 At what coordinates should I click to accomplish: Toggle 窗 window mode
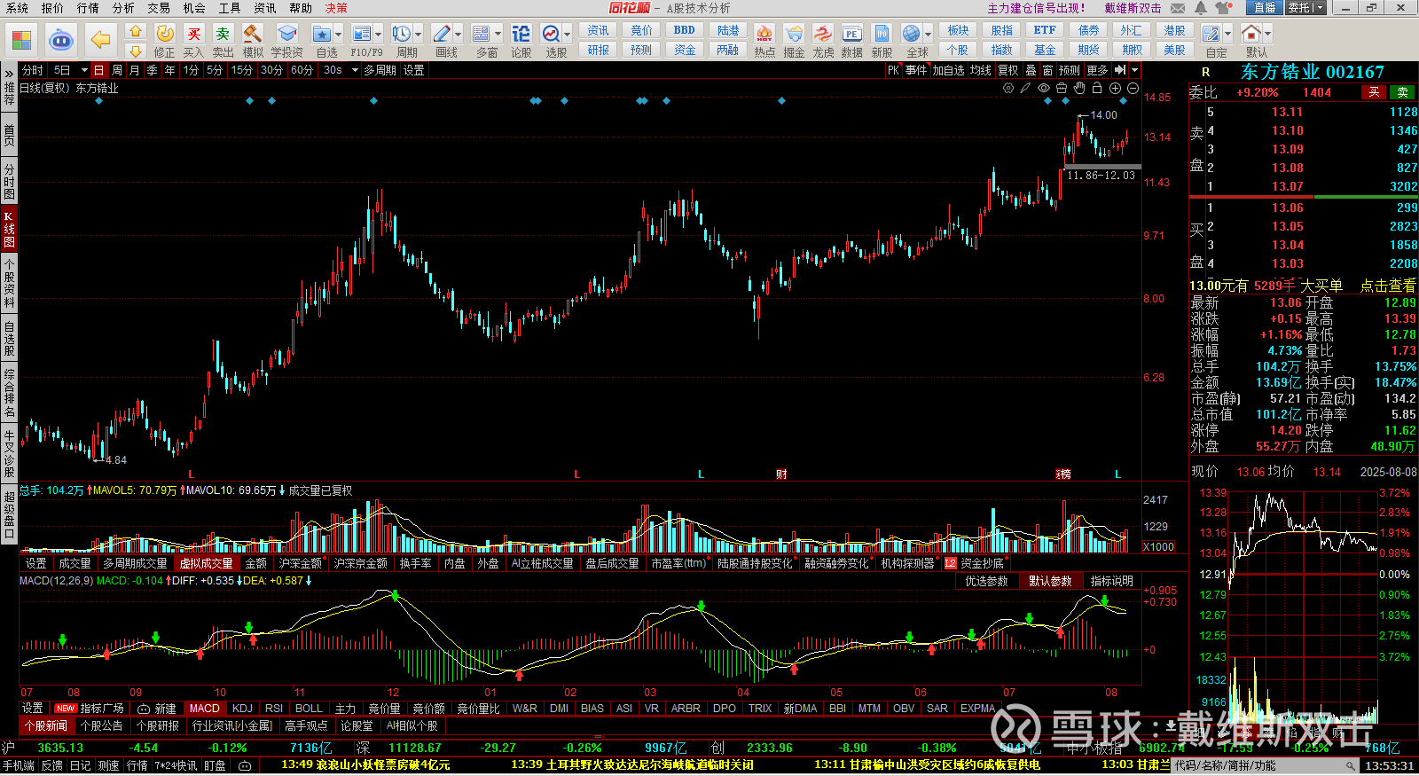pyautogui.click(x=1047, y=70)
